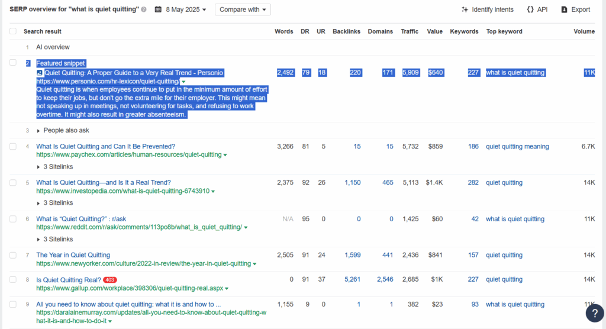The height and width of the screenshot is (329, 606).
Task: Tick the select-all checkbox in the table header
Action: tap(13, 31)
